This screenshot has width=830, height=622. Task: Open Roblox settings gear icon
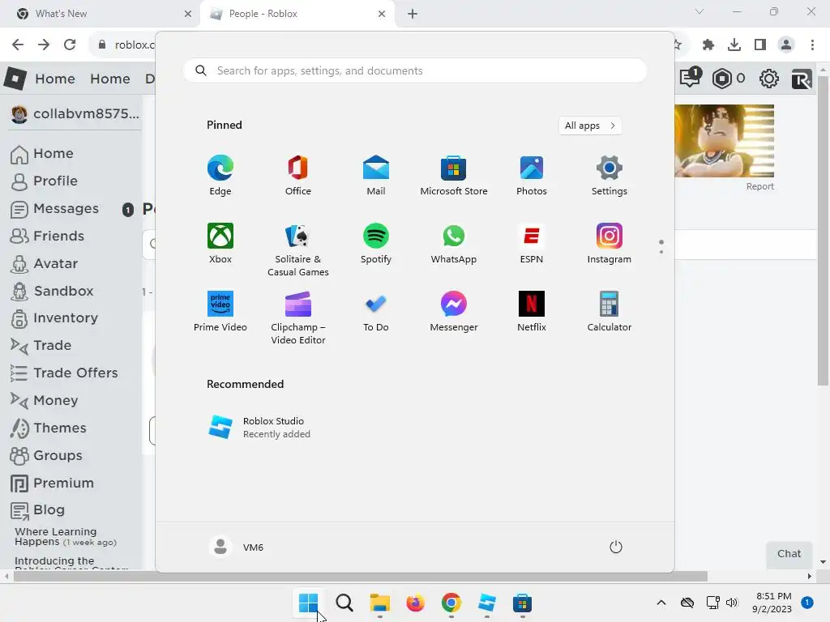768,79
